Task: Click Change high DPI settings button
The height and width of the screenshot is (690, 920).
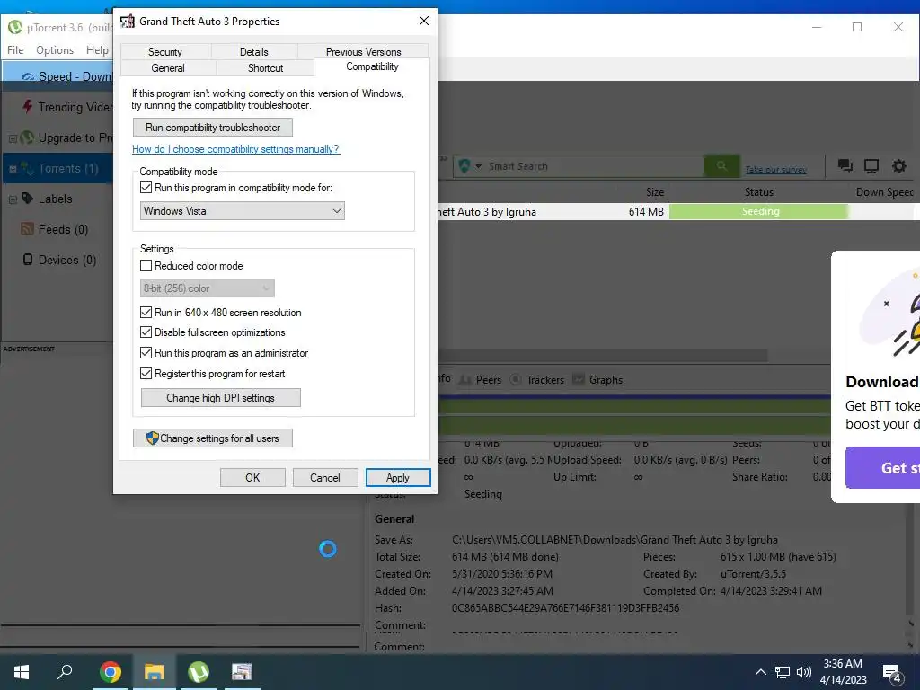Action: 221,398
